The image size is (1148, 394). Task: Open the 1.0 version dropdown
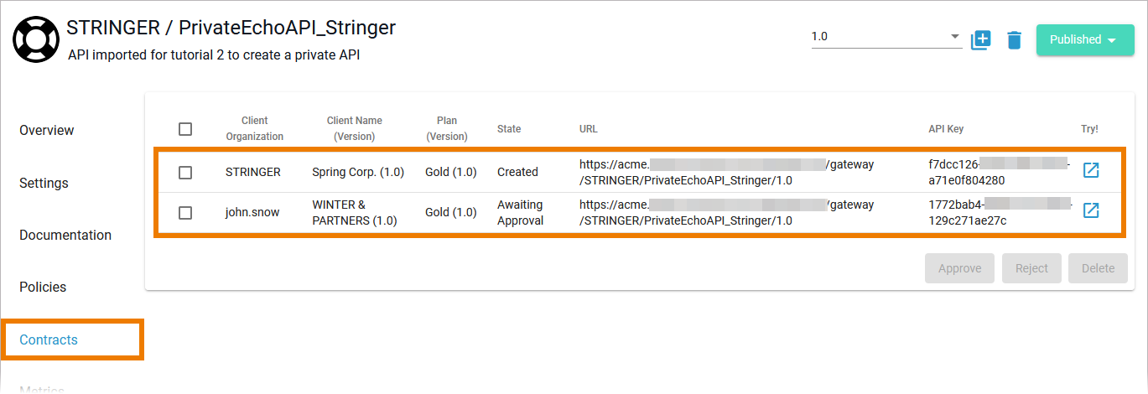coord(886,37)
